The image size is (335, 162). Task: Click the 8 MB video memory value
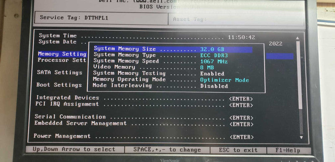click(x=207, y=68)
